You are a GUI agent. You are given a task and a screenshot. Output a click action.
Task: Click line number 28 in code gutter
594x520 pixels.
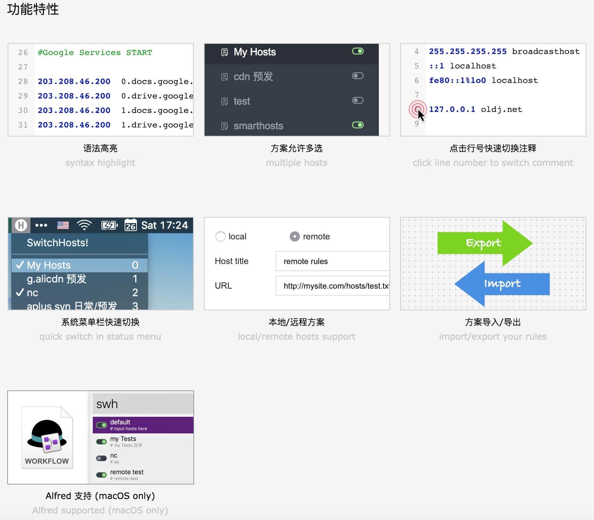coord(23,81)
